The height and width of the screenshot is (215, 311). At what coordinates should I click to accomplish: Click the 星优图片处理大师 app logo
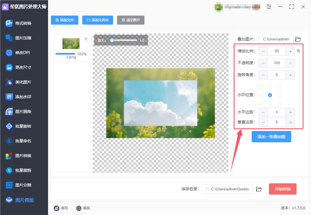[5, 7]
